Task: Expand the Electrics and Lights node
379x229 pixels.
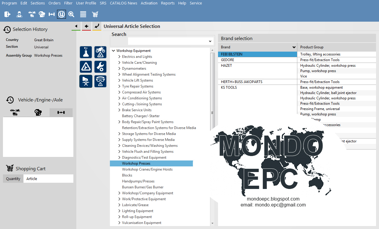Action: [x=119, y=57]
